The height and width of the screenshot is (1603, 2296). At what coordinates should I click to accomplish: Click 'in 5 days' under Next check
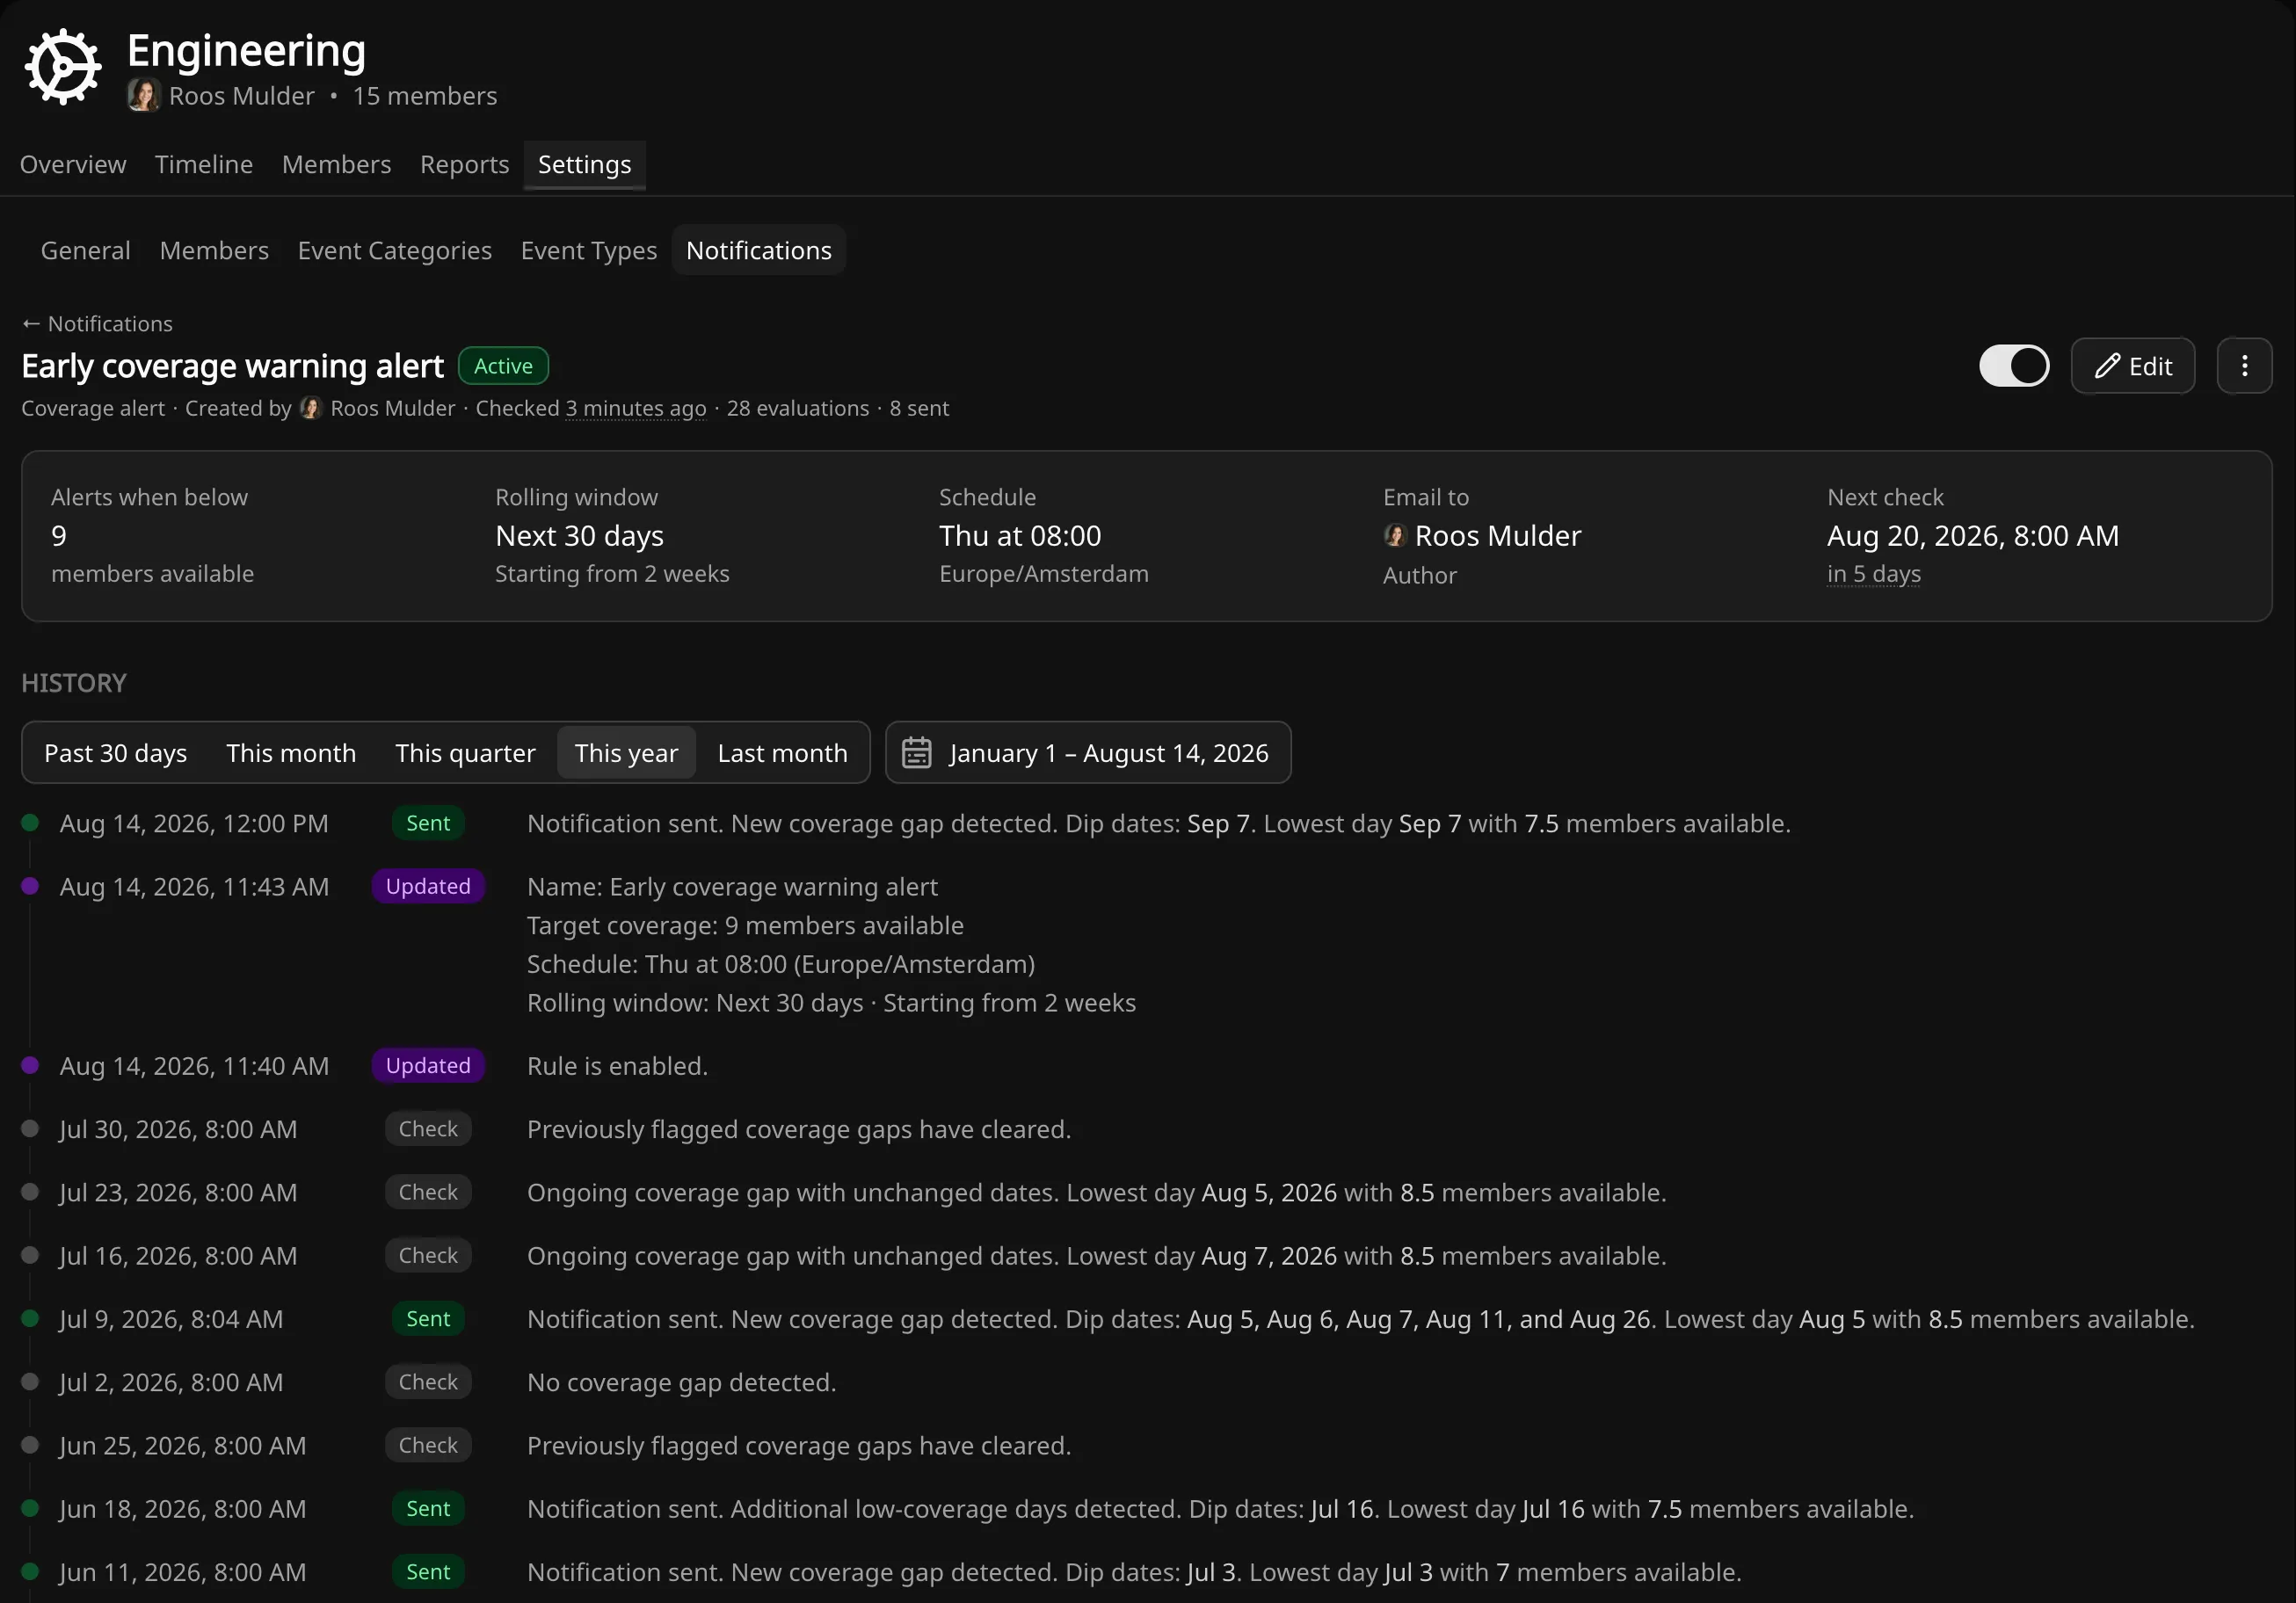[x=1873, y=574]
